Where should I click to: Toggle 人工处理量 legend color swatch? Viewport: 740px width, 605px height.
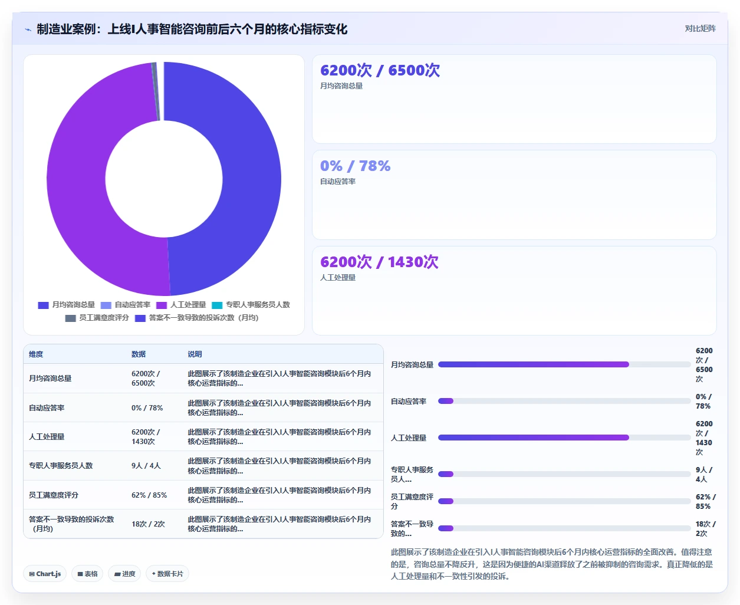point(162,305)
